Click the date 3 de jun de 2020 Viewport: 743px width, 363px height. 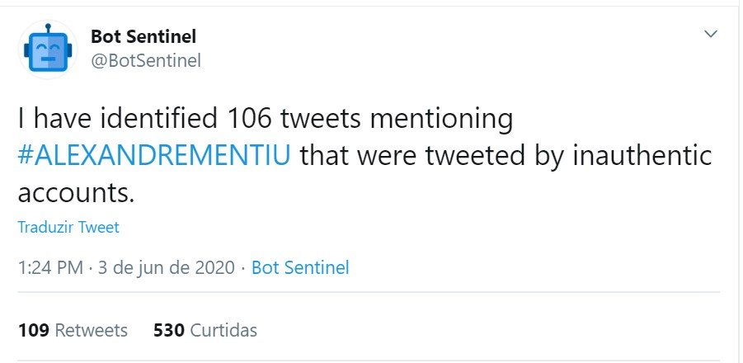pyautogui.click(x=166, y=268)
